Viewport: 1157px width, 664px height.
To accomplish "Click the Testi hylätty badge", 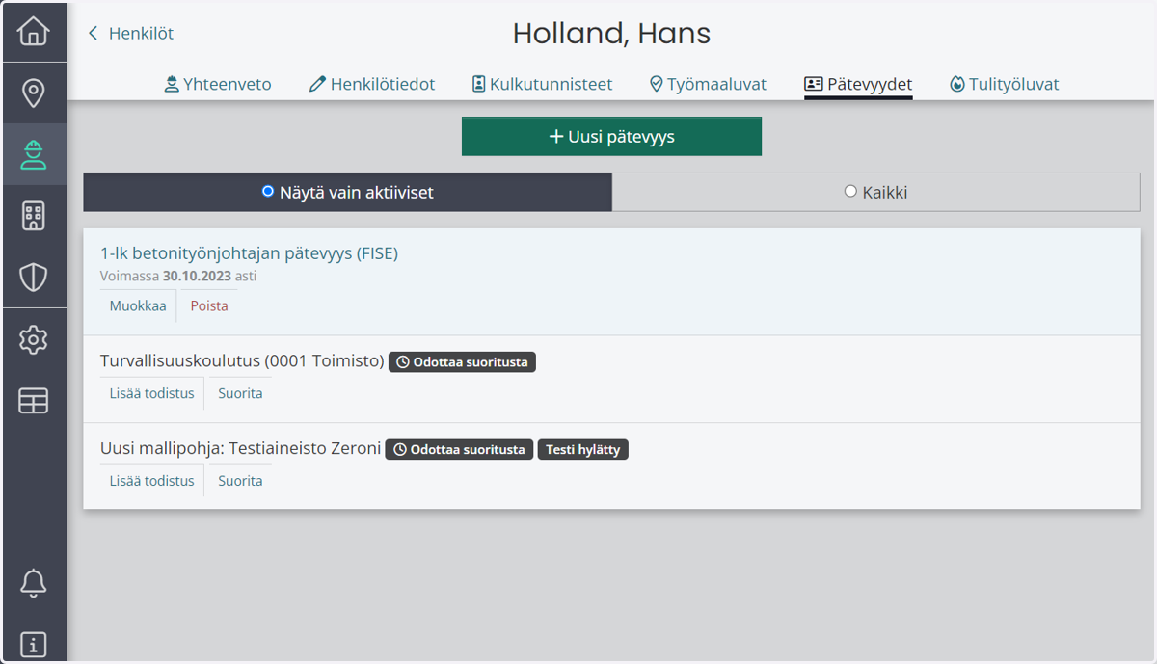I will point(582,449).
